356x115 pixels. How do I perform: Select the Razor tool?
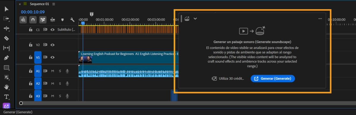pos(7,38)
